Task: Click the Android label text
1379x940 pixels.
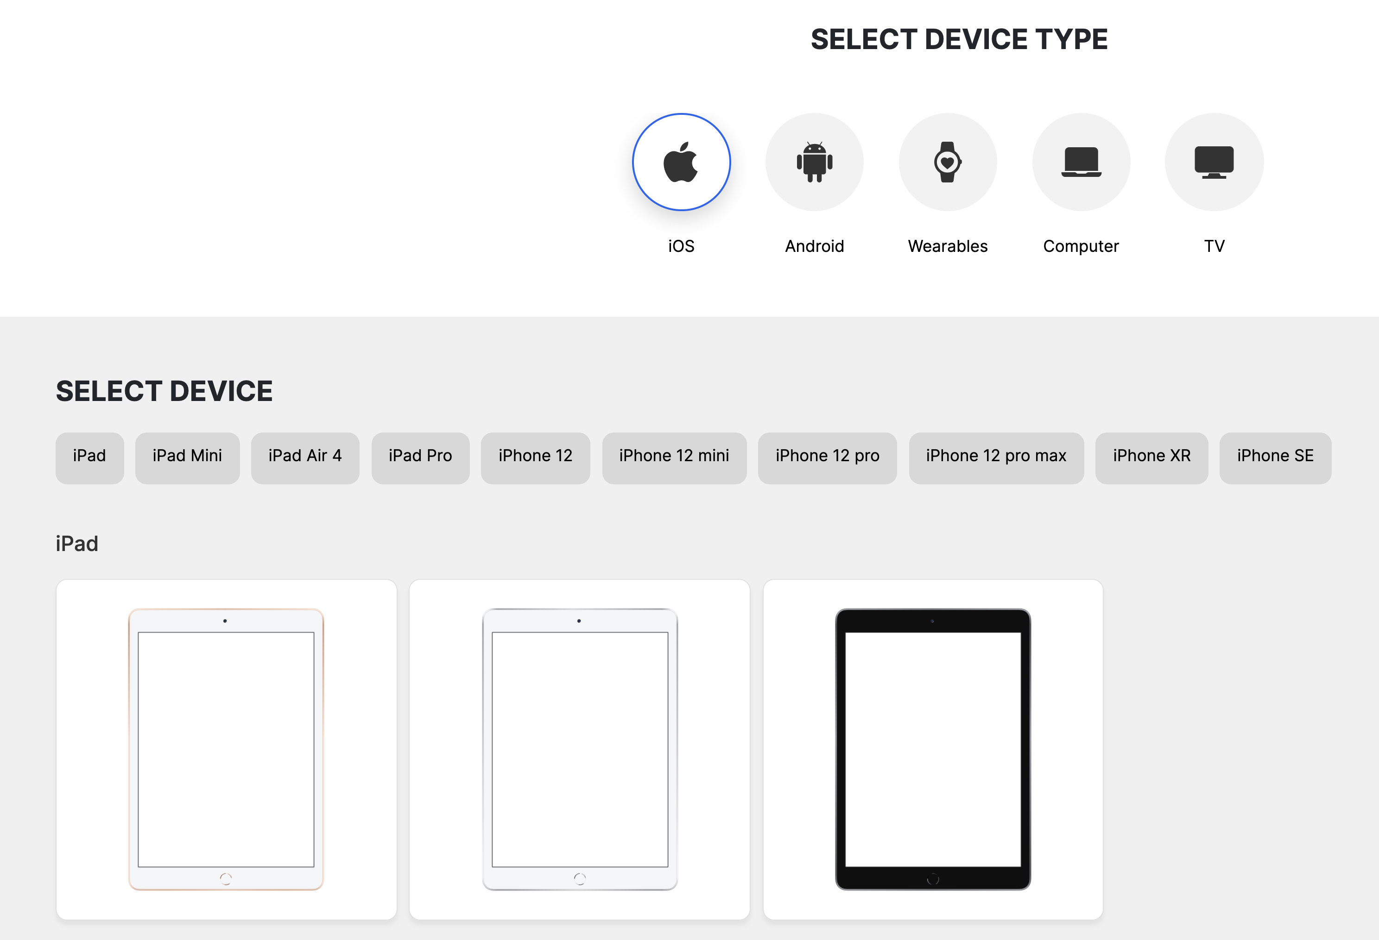Action: (x=814, y=246)
